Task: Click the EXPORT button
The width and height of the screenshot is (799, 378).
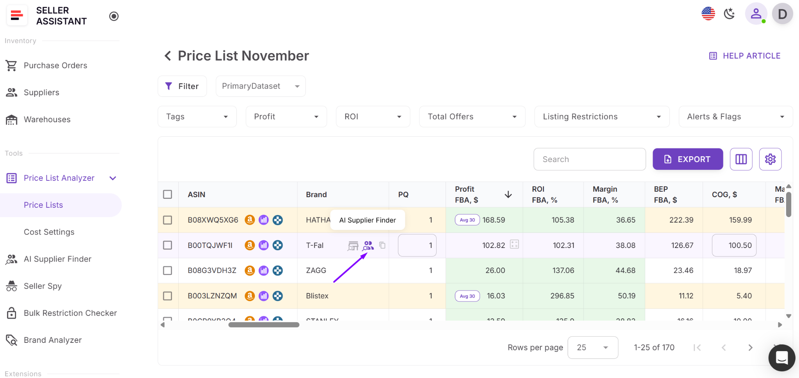Action: coord(687,159)
